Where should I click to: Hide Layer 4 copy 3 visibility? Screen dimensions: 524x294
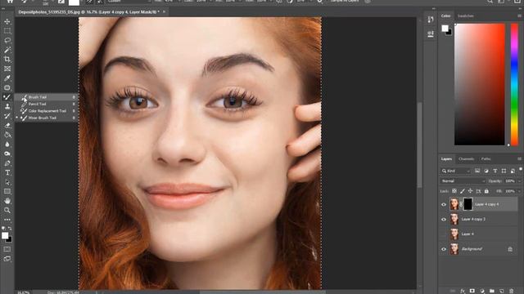(x=444, y=220)
